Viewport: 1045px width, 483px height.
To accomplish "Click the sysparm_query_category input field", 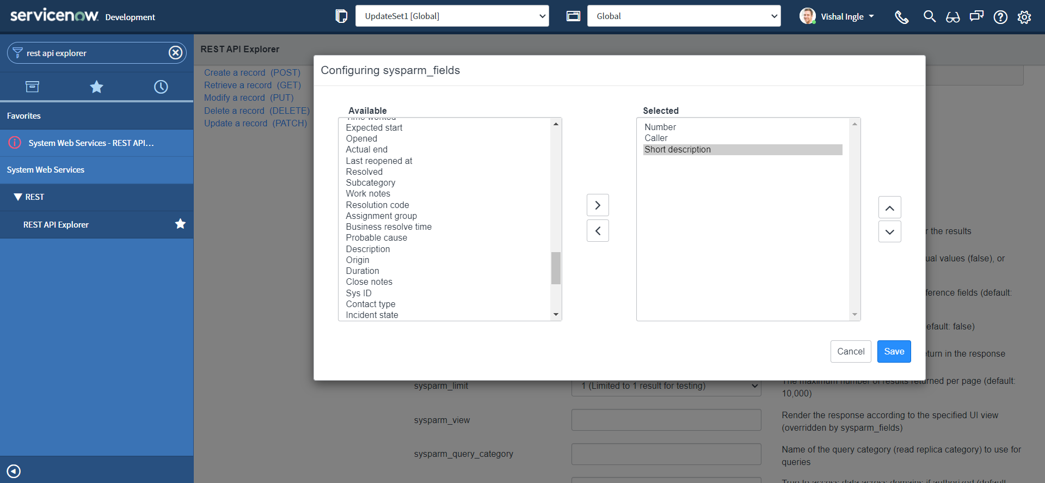I will (666, 454).
